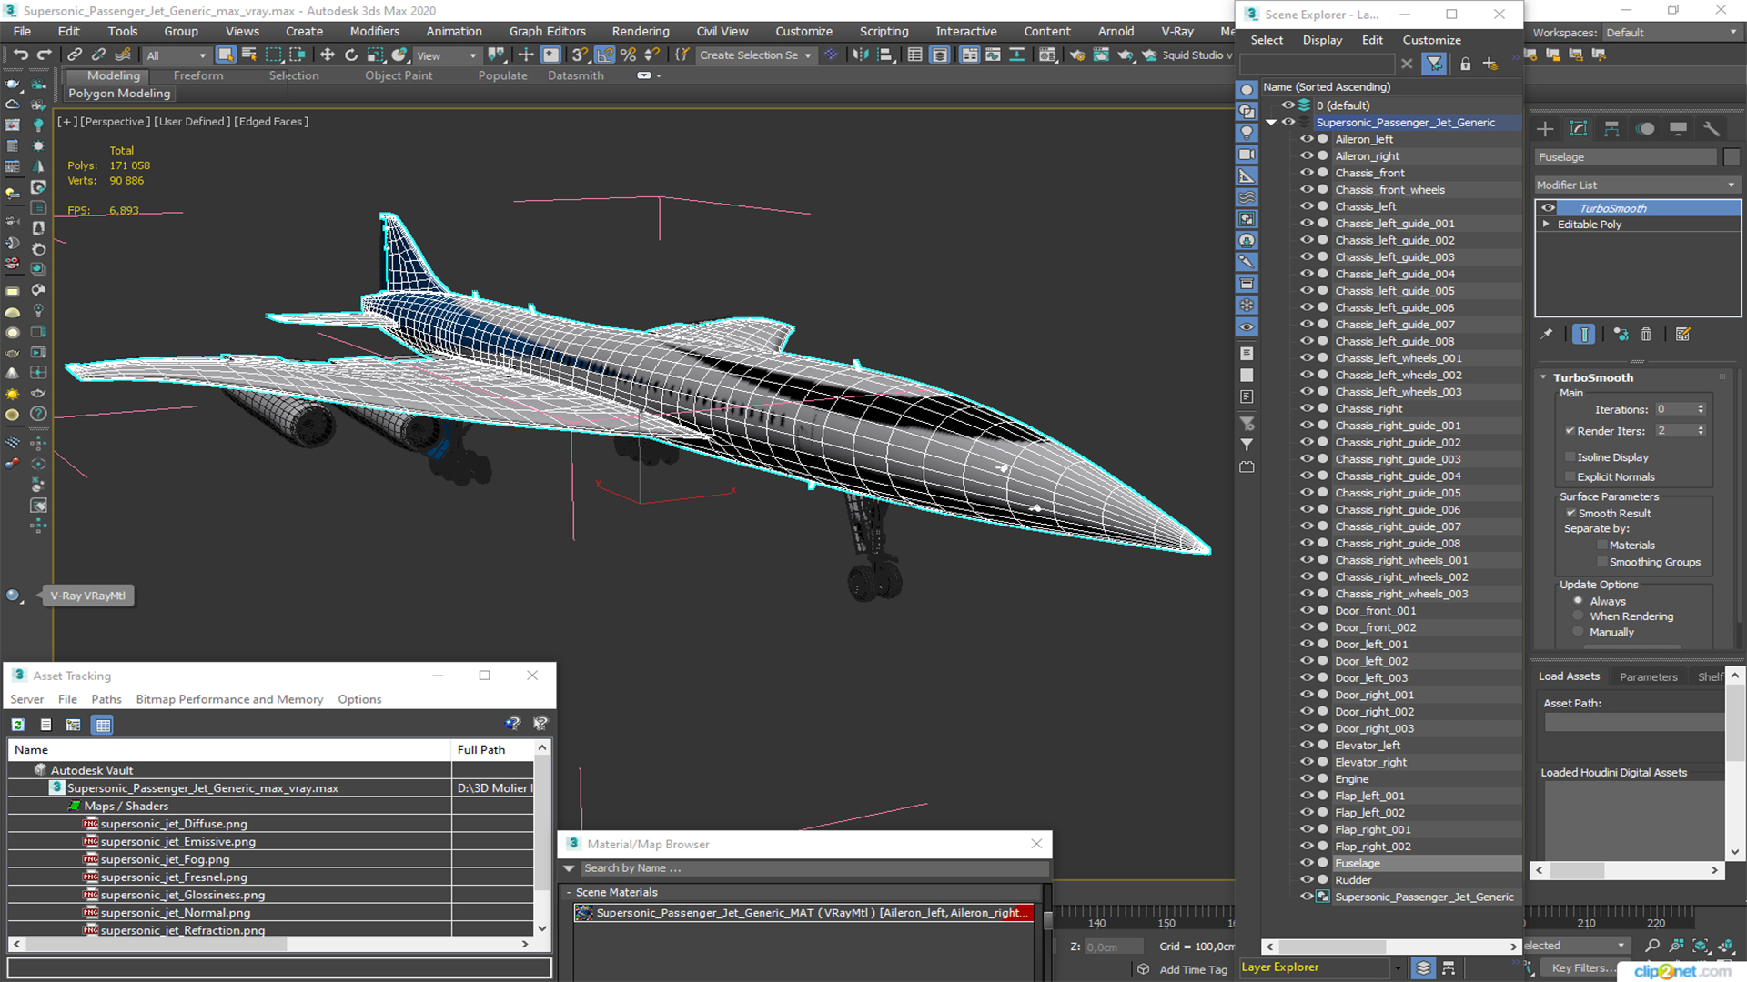The image size is (1747, 982).
Task: Expand Scene Materials in Material Browser
Action: [570, 891]
